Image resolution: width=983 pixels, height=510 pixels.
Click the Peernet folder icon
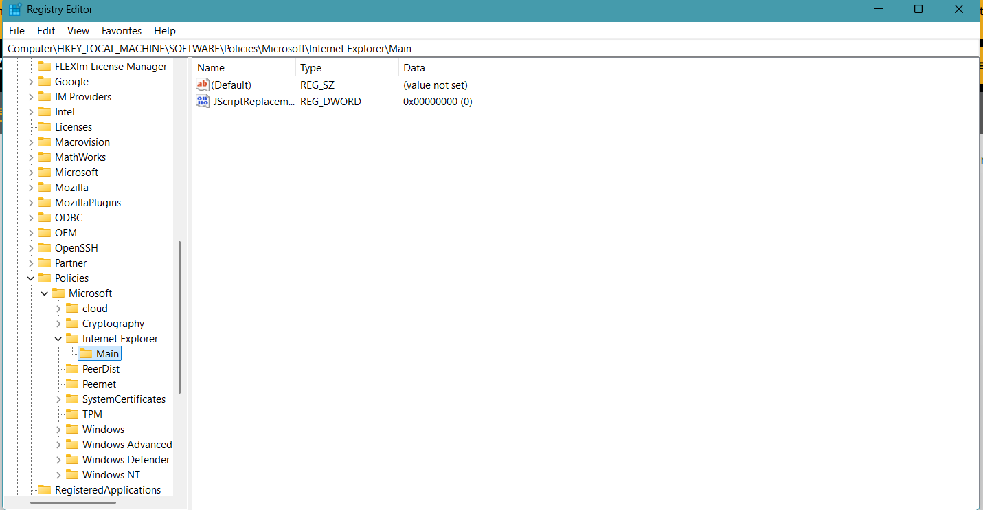72,384
